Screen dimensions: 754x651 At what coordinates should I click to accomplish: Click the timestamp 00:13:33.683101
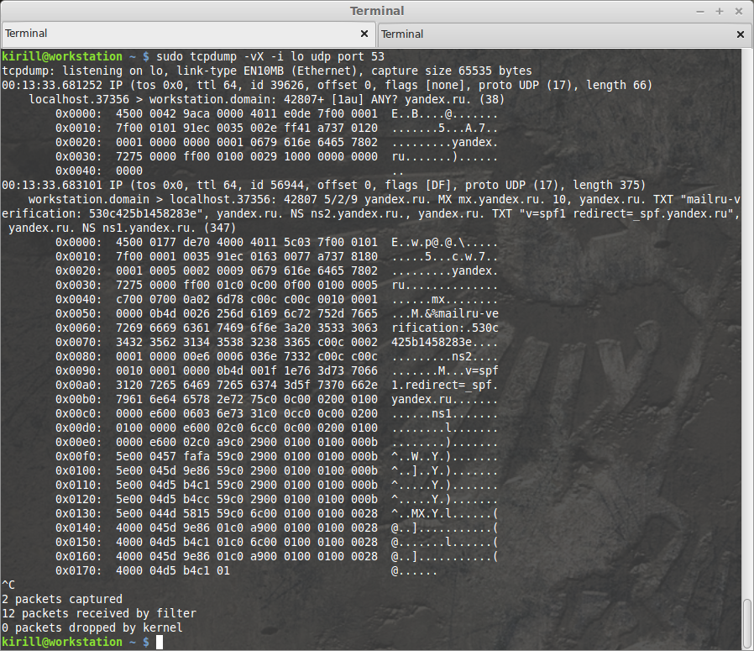(x=52, y=186)
